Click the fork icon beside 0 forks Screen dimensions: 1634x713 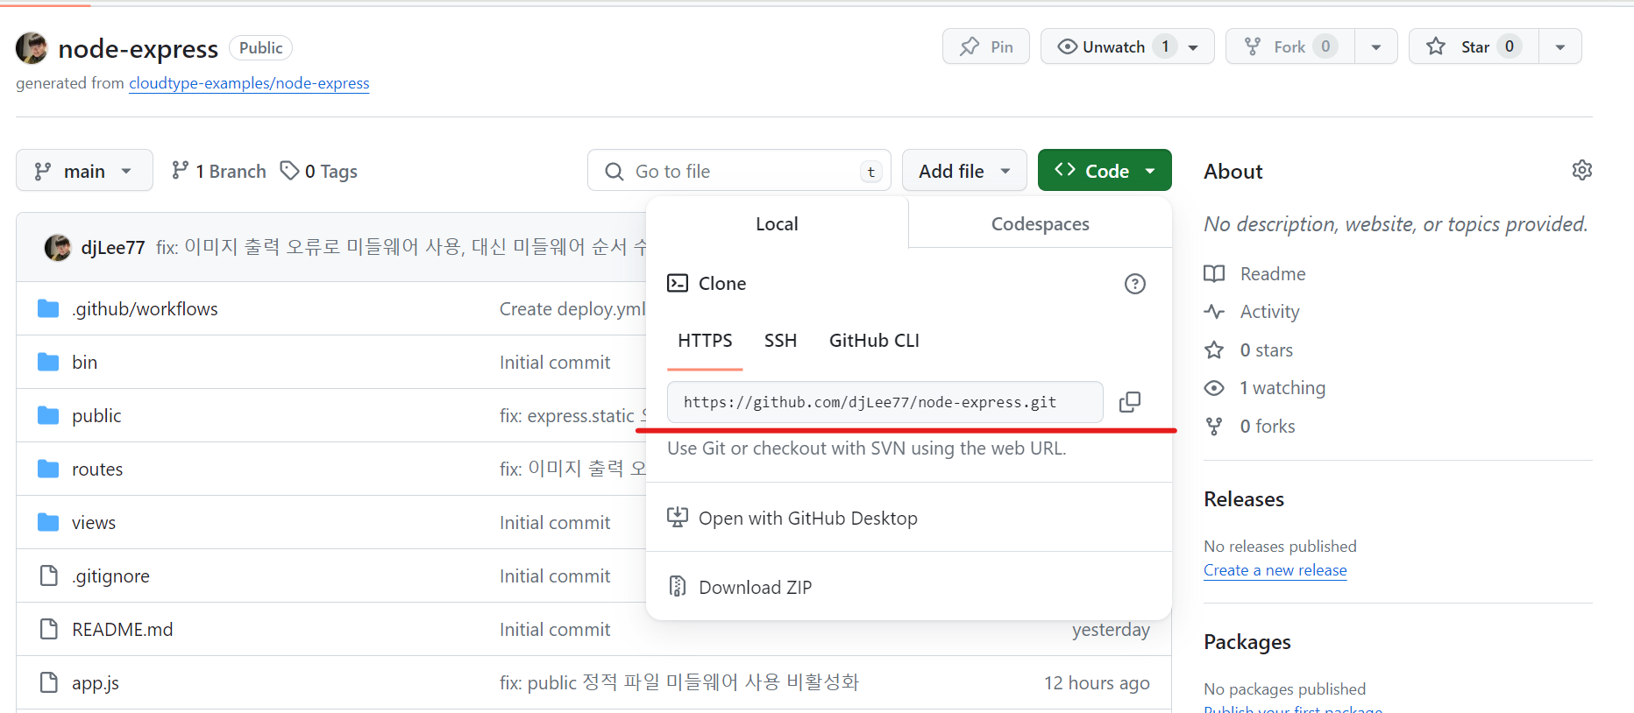tap(1214, 426)
